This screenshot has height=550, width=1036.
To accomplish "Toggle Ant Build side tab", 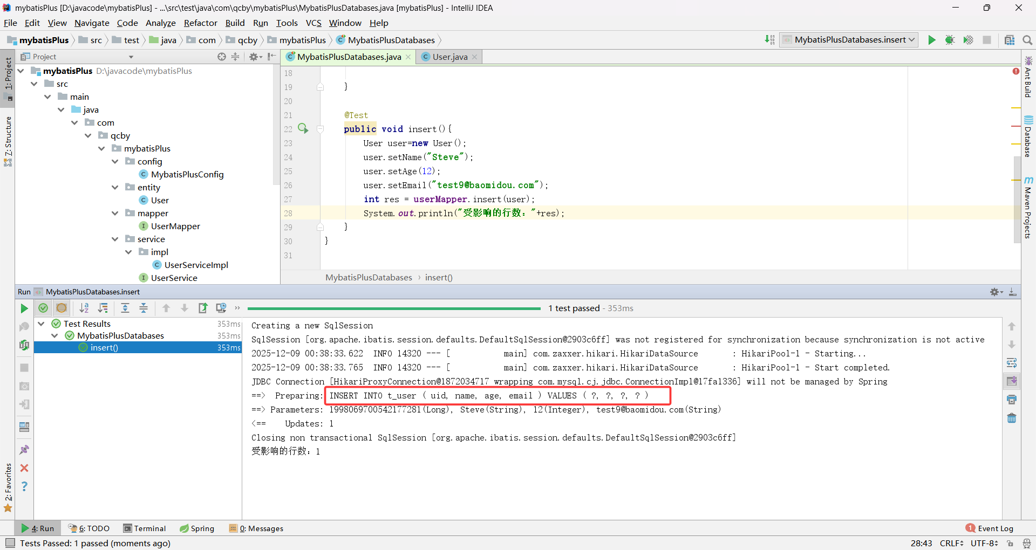I will [x=1028, y=77].
